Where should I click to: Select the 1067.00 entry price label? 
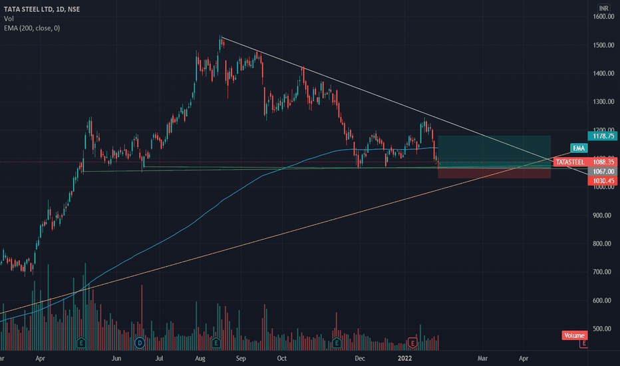click(x=603, y=171)
